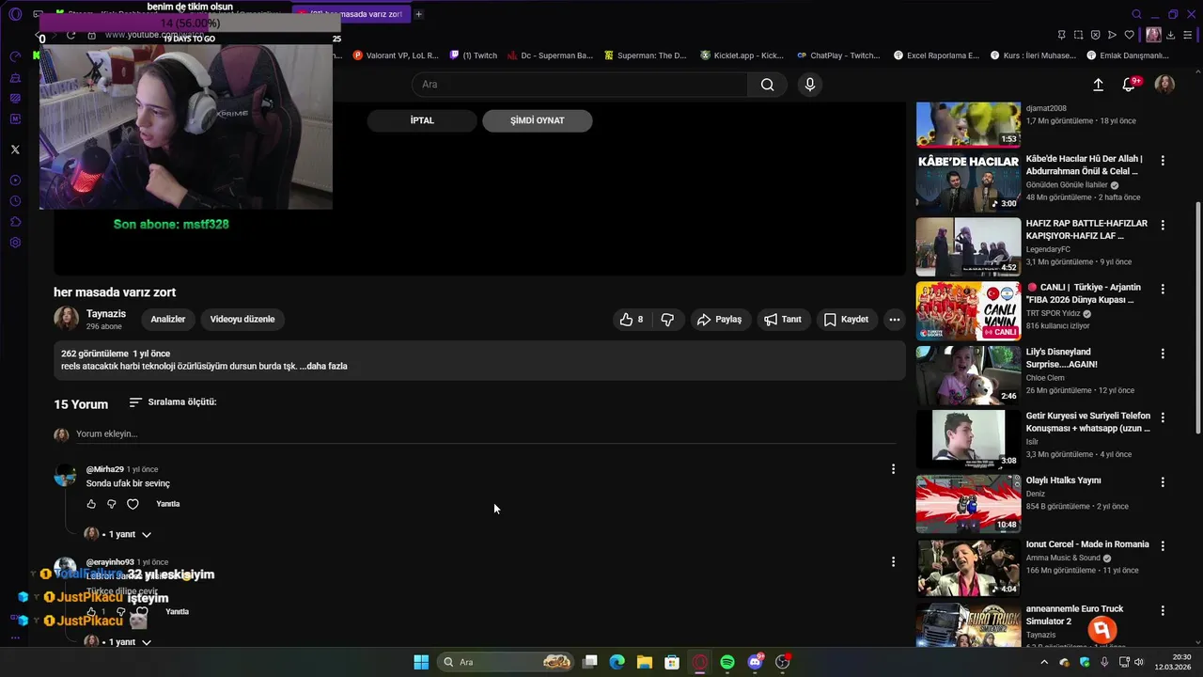Image resolution: width=1203 pixels, height=677 pixels.
Task: Open options for Mirha29's comment
Action: (x=893, y=469)
